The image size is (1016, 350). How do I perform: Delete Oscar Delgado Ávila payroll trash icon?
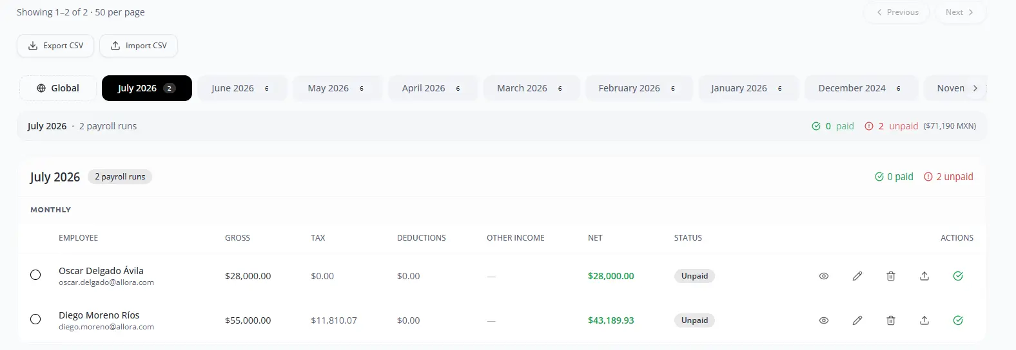coord(891,276)
